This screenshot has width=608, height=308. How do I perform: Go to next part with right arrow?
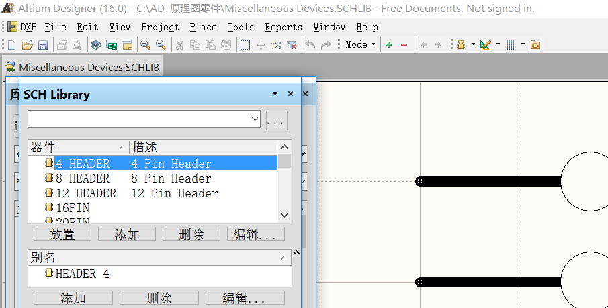pyautogui.click(x=438, y=45)
